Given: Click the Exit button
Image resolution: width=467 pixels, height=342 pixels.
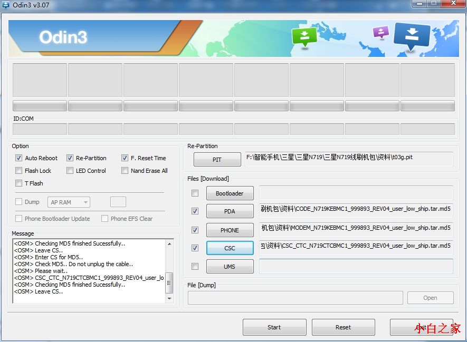Looking at the screenshot, I should 421,327.
